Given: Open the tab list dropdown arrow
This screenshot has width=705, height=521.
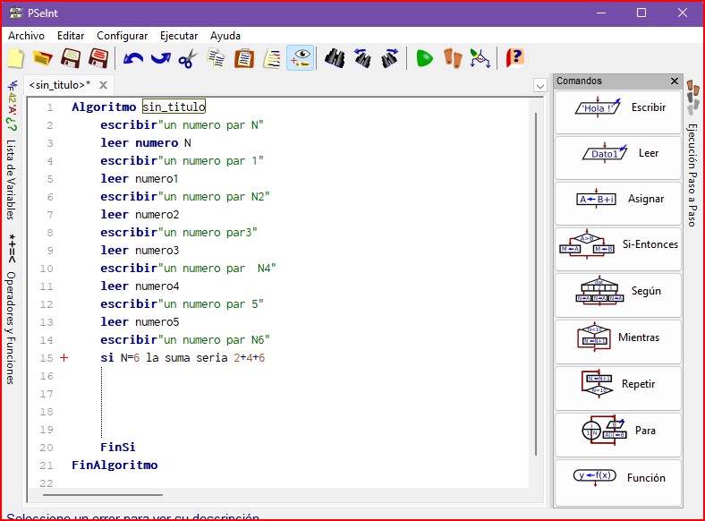Looking at the screenshot, I should pos(539,85).
